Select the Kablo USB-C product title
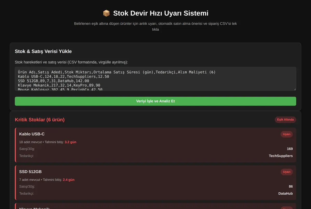Screen dimensions: 311x209 coord(32,134)
